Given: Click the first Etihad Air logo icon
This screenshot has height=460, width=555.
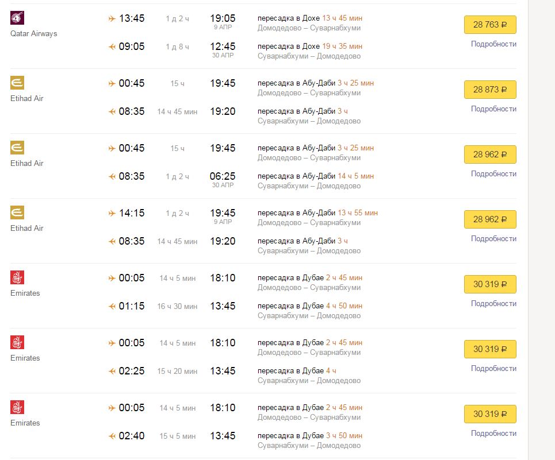Looking at the screenshot, I should coord(17,83).
